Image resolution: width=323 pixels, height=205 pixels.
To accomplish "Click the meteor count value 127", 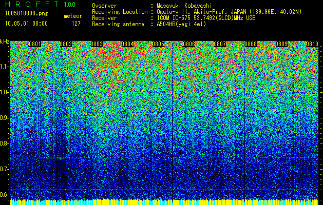I will point(76,24).
